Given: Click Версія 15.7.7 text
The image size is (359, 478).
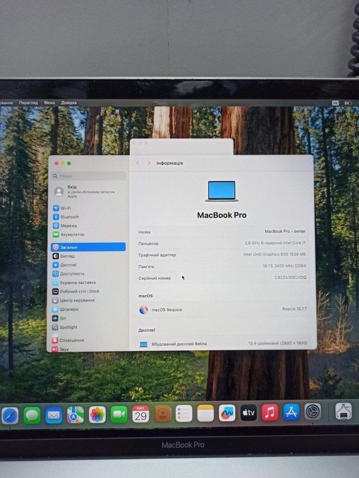Looking at the screenshot, I should (294, 309).
